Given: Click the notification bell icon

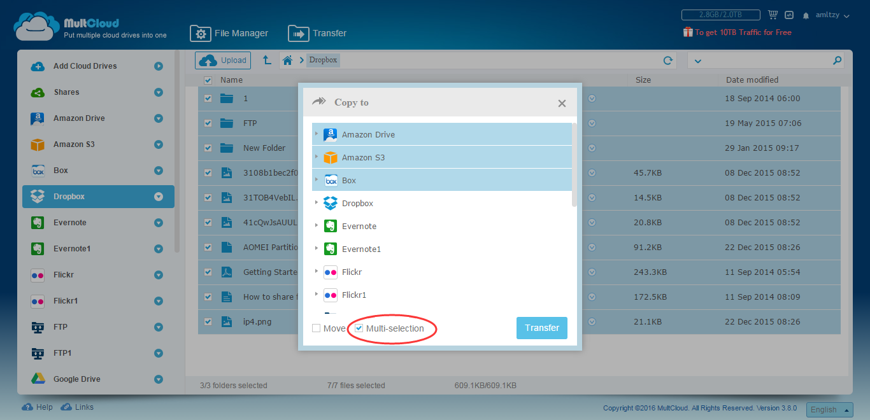Looking at the screenshot, I should coord(806,15).
